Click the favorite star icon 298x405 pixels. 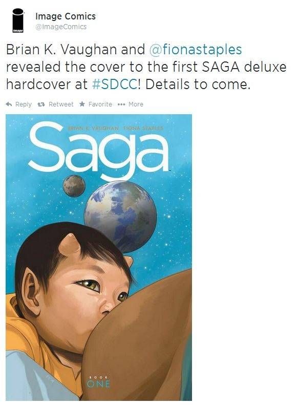click(82, 104)
